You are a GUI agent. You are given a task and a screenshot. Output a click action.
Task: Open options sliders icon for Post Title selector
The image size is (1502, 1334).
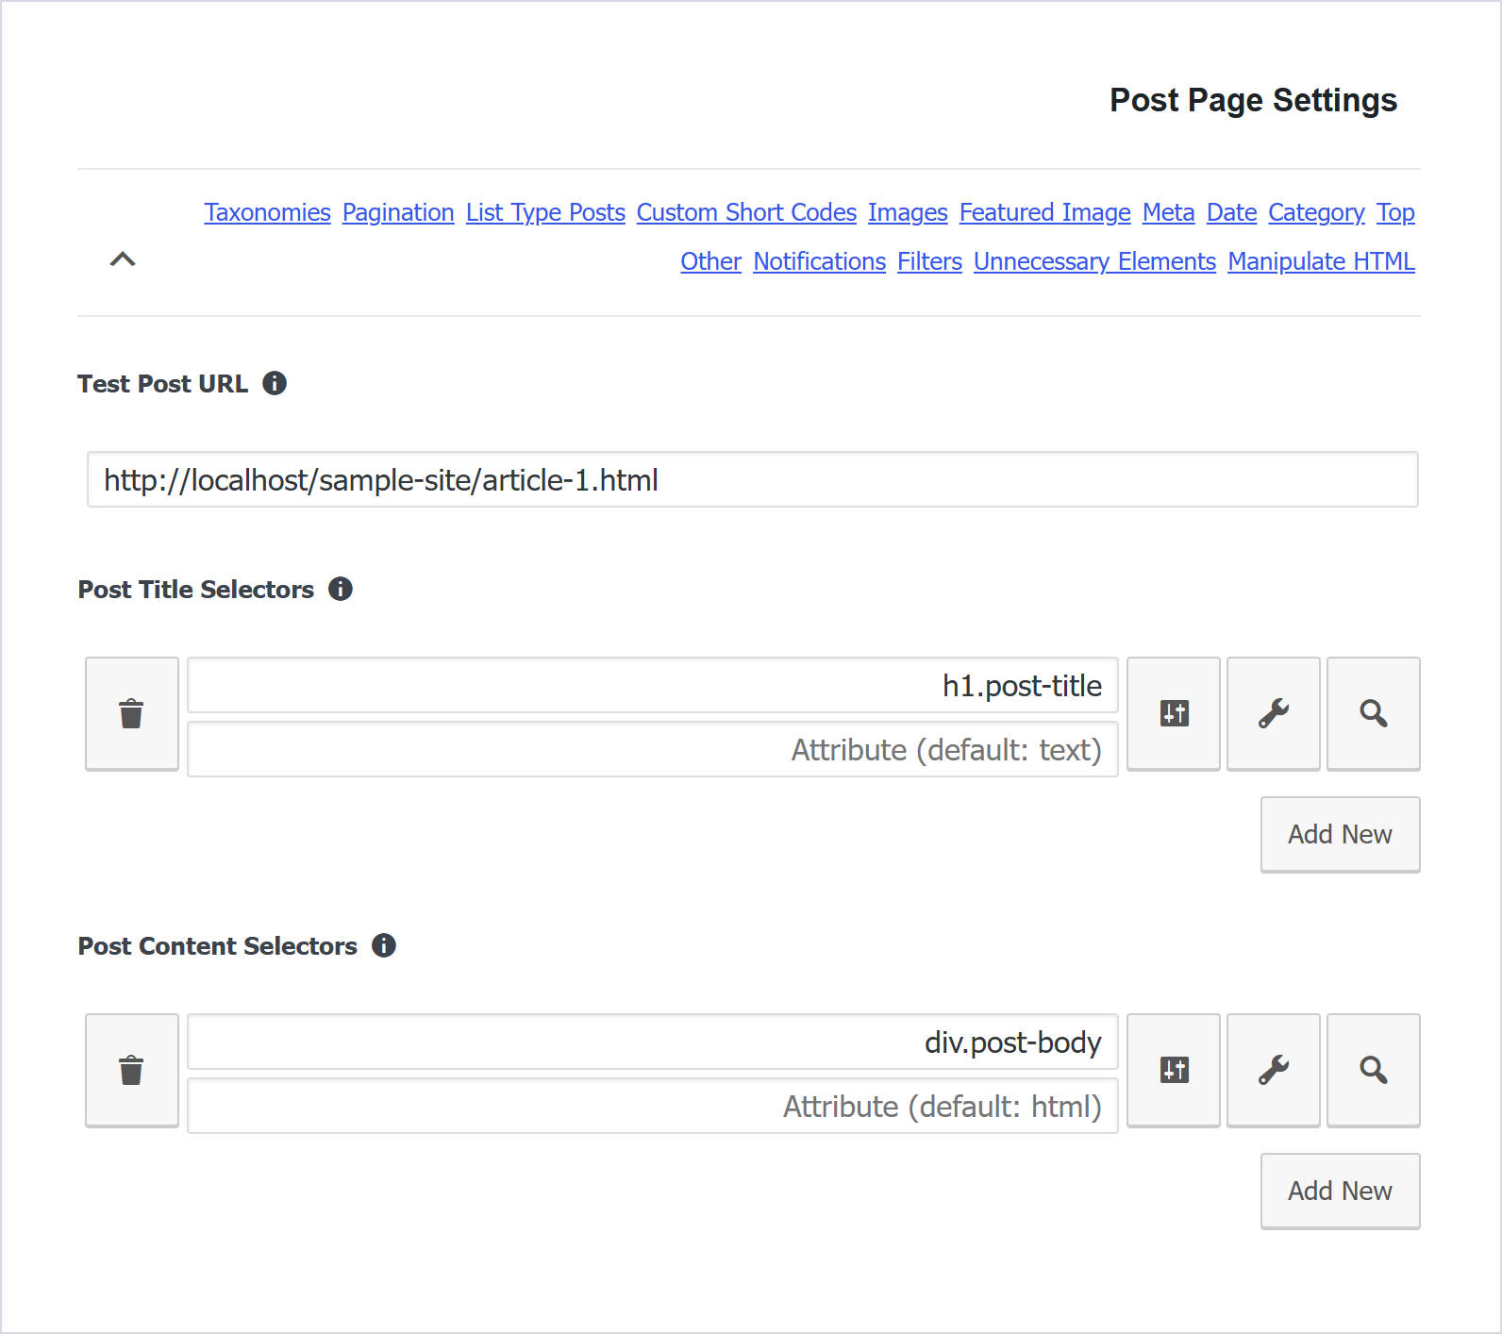click(1174, 713)
